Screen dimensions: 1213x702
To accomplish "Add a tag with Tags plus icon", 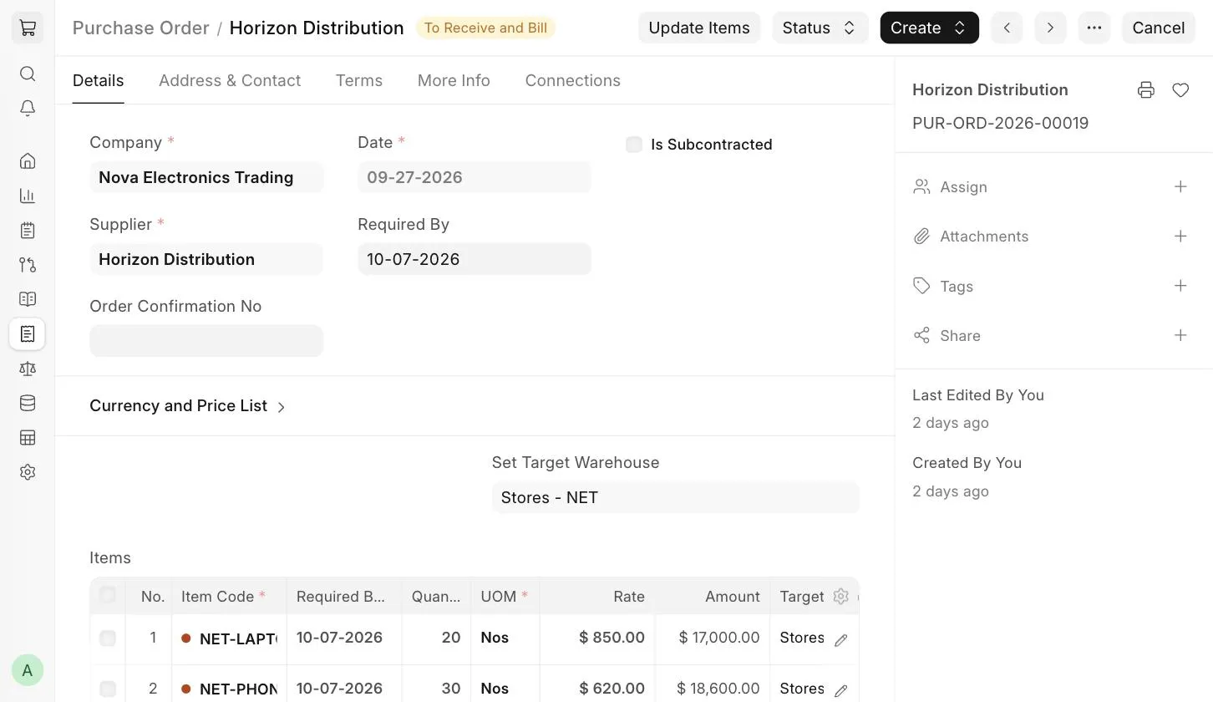I will point(1180,286).
